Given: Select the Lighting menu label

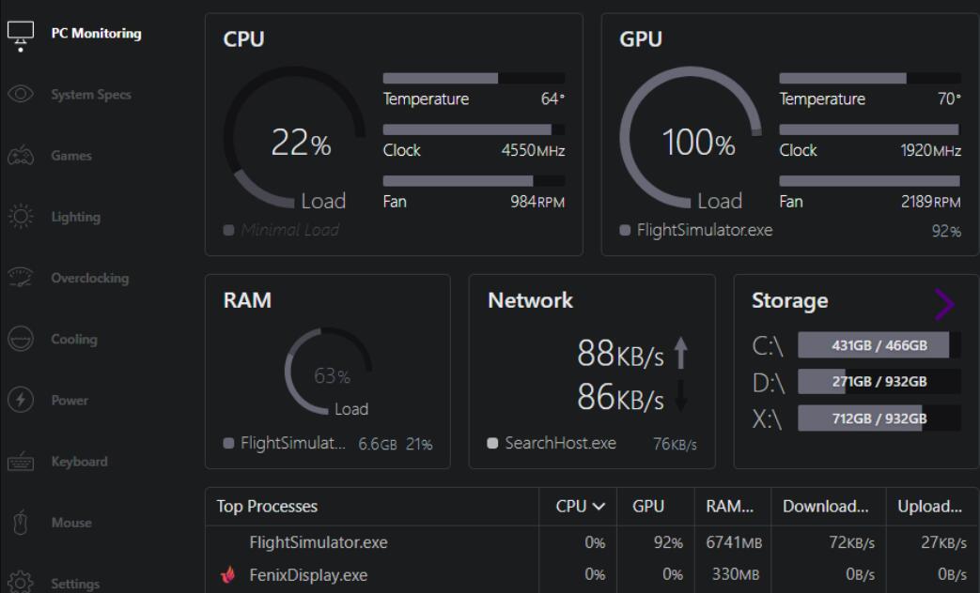Looking at the screenshot, I should (x=75, y=217).
